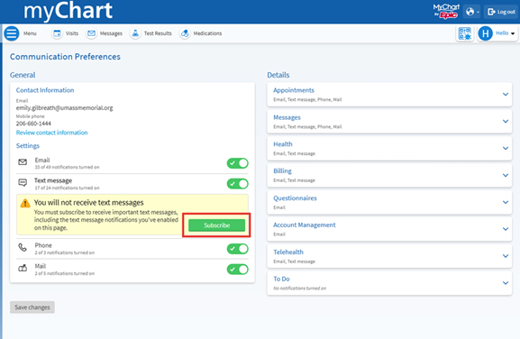
Task: Click the globe language icon
Action: 470,12
